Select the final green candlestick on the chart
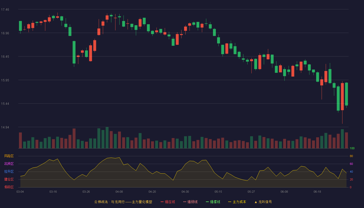 346,94
